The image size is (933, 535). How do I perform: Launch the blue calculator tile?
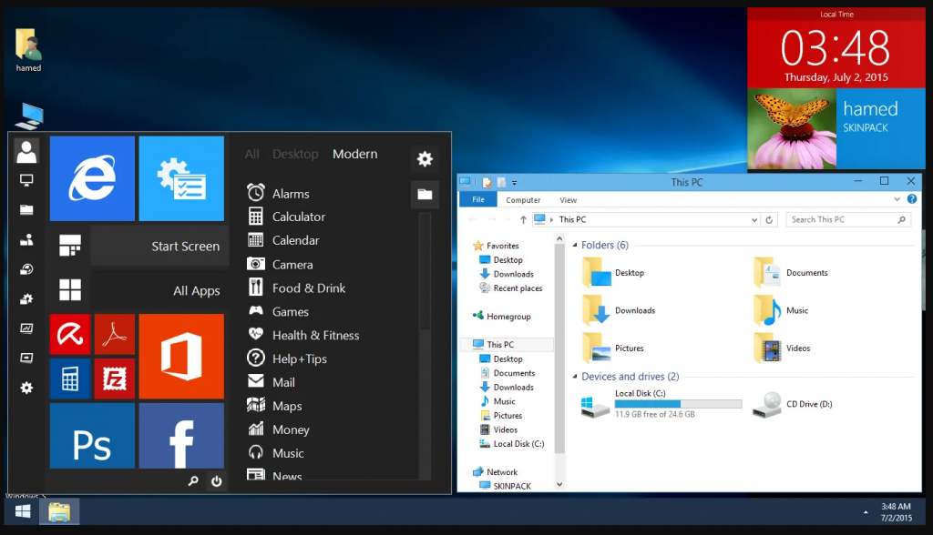[70, 379]
